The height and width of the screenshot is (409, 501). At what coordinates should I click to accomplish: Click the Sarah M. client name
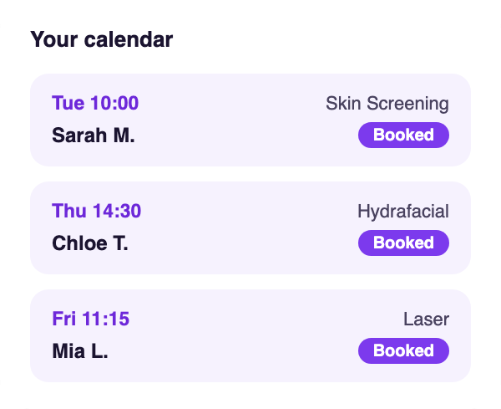tap(94, 135)
